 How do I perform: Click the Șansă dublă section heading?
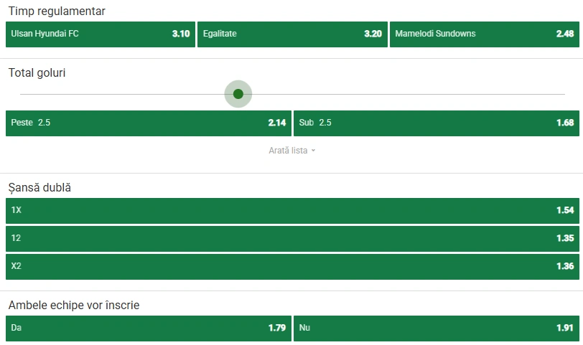(39, 187)
